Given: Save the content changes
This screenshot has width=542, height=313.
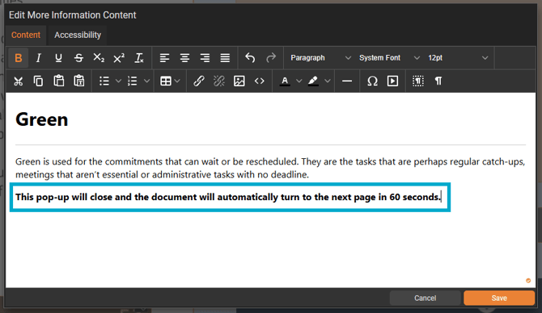Looking at the screenshot, I should pyautogui.click(x=499, y=298).
